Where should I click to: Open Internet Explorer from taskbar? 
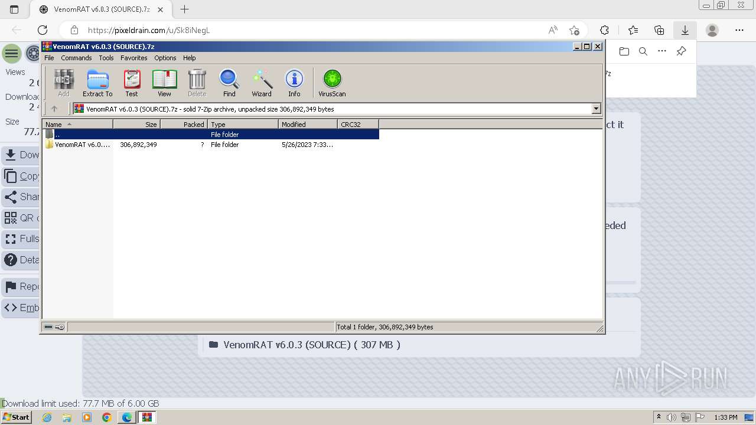pos(47,417)
